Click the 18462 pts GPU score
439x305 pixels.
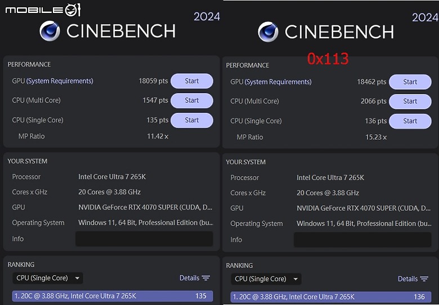pos(371,82)
